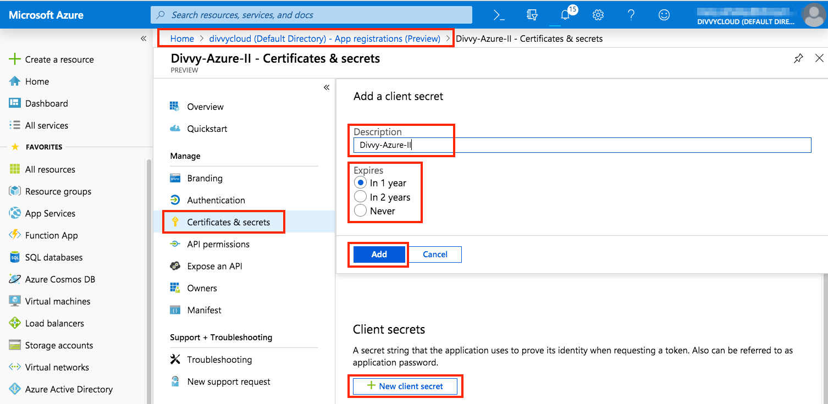Open the Authentication menu item
This screenshot has height=404, width=828.
244,200
